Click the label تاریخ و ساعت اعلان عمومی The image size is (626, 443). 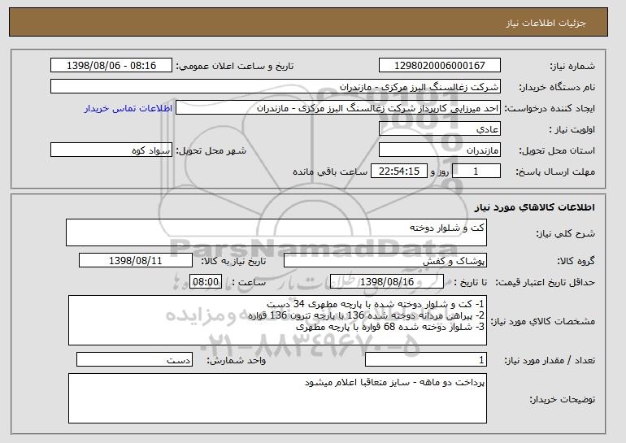(x=235, y=66)
